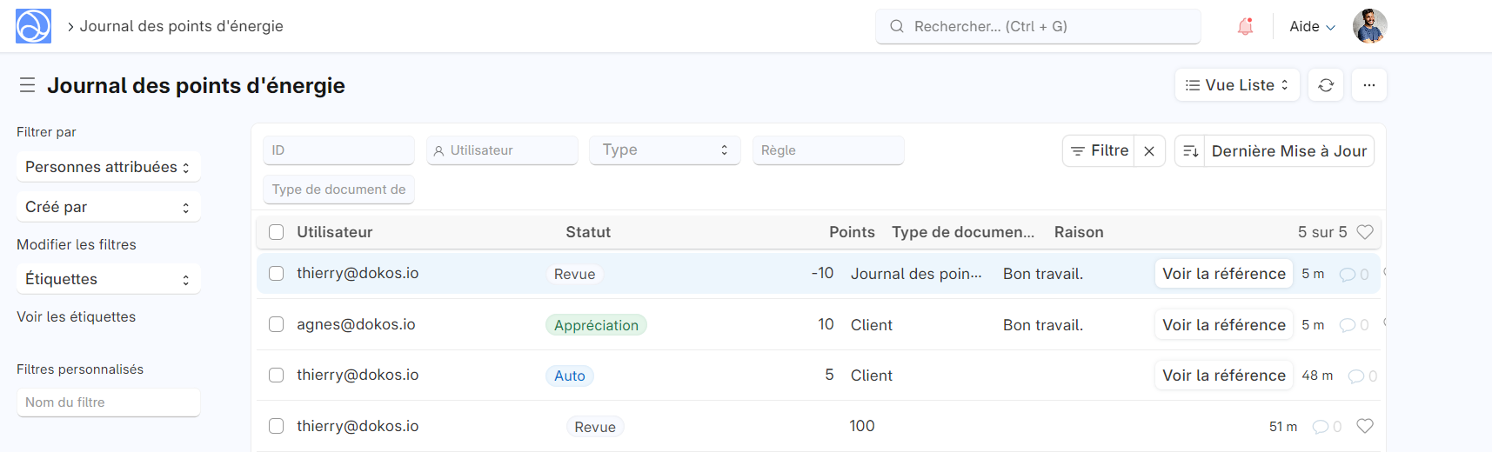The width and height of the screenshot is (1492, 452).
Task: Open the user avatar menu
Action: pos(1369,26)
